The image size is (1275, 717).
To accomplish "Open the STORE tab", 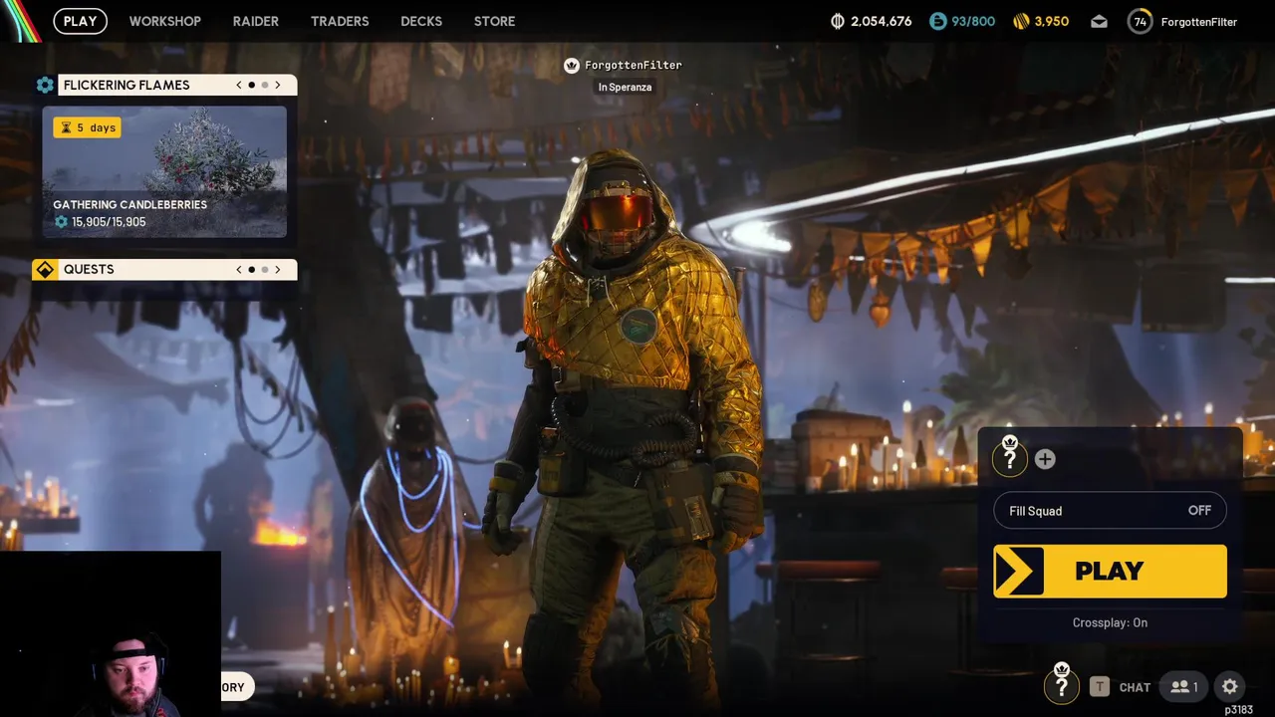I will point(494,21).
